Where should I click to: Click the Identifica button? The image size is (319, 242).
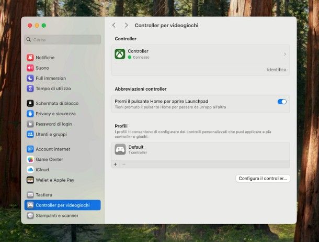point(277,70)
